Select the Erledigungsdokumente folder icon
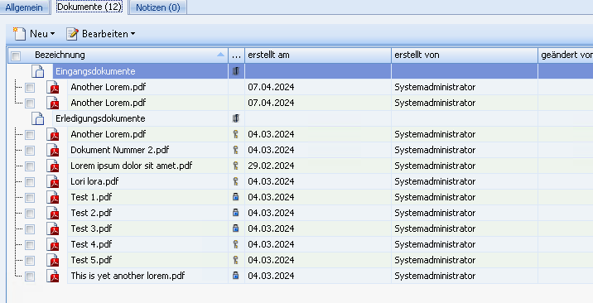This screenshot has height=303, width=593. coord(38,118)
